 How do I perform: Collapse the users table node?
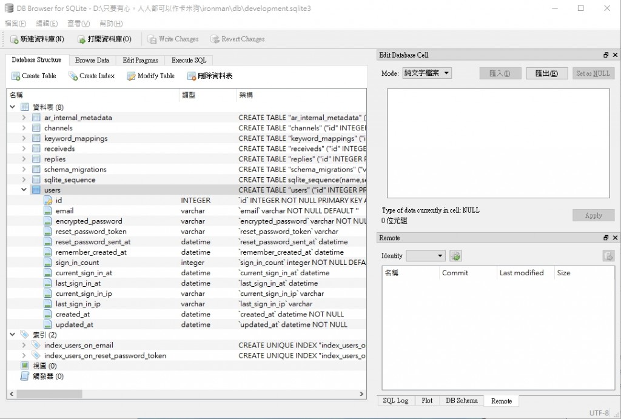point(24,190)
